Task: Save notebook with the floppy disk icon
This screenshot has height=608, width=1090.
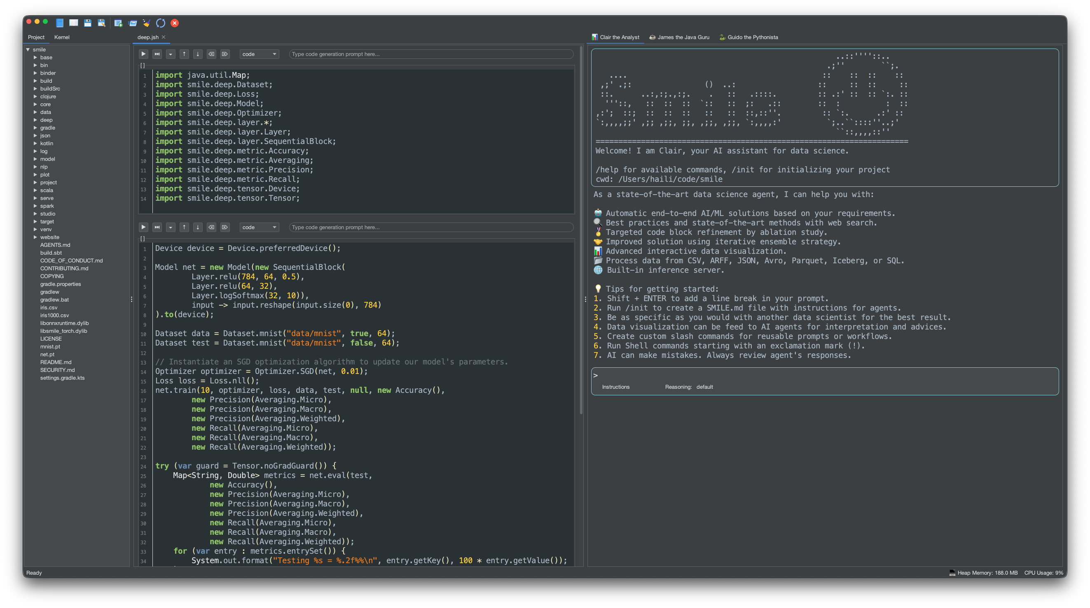Action: click(88, 23)
